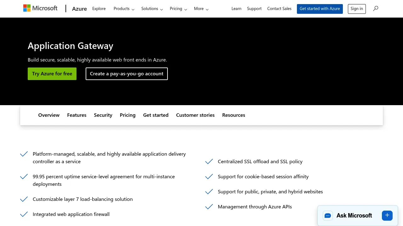This screenshot has width=403, height=226.
Task: Click the Ask Microsoft chat bubble icon
Action: click(328, 216)
